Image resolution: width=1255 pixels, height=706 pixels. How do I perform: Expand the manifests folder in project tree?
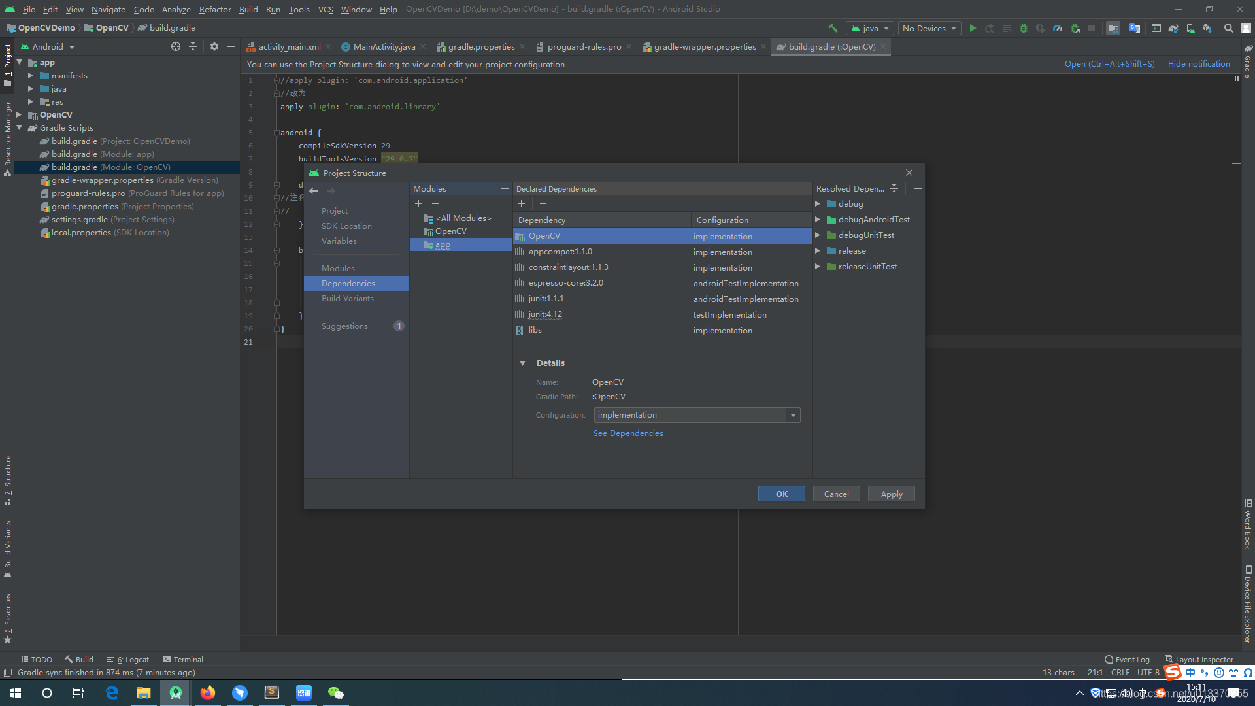pos(31,76)
